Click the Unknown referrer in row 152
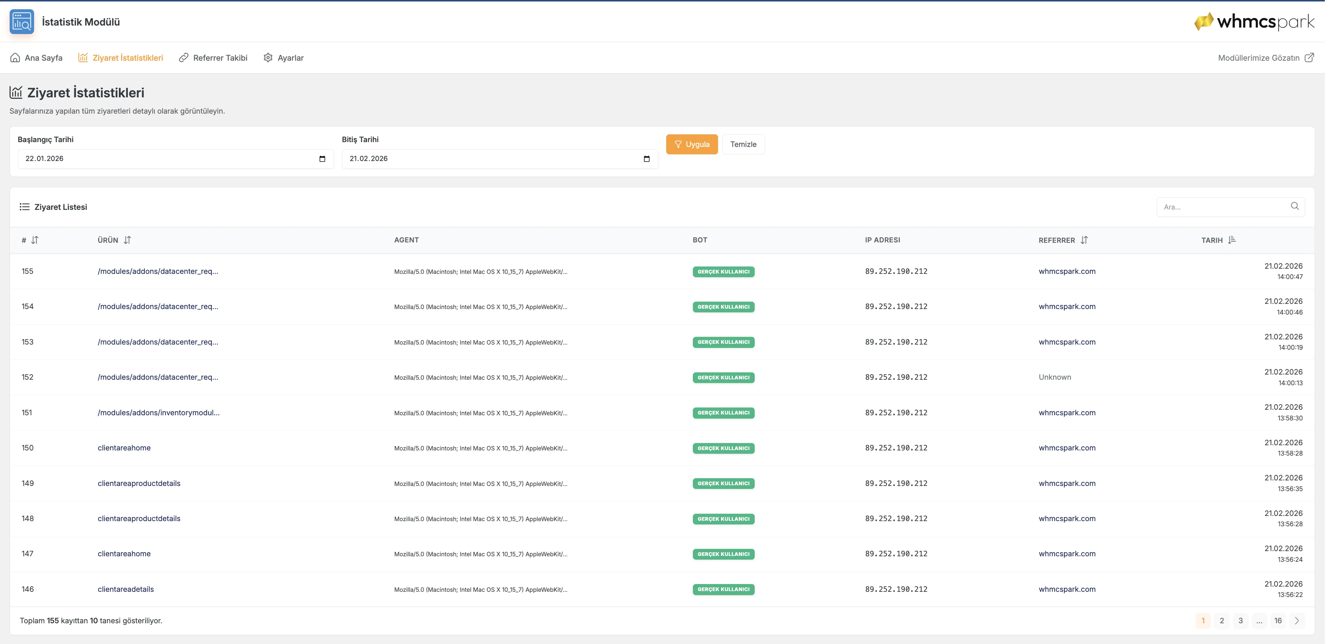The image size is (1325, 644). [x=1054, y=377]
